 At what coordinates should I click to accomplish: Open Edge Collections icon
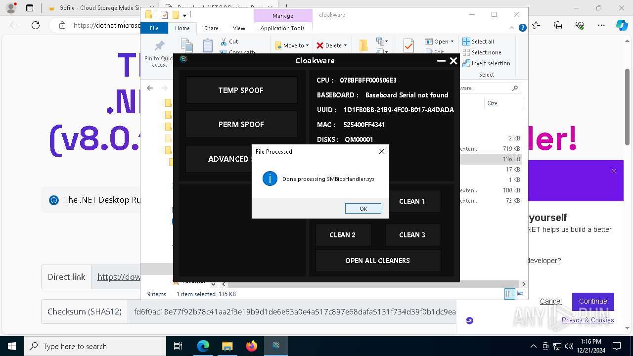(558, 25)
